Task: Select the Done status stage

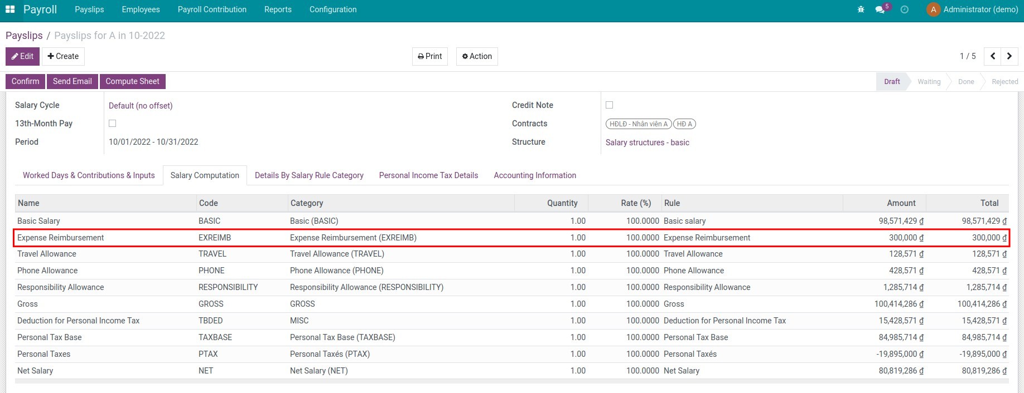Action: pyautogui.click(x=966, y=81)
